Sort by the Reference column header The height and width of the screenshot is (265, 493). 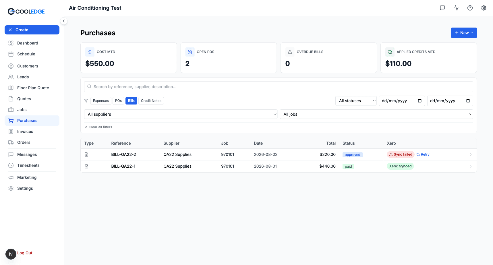point(121,143)
